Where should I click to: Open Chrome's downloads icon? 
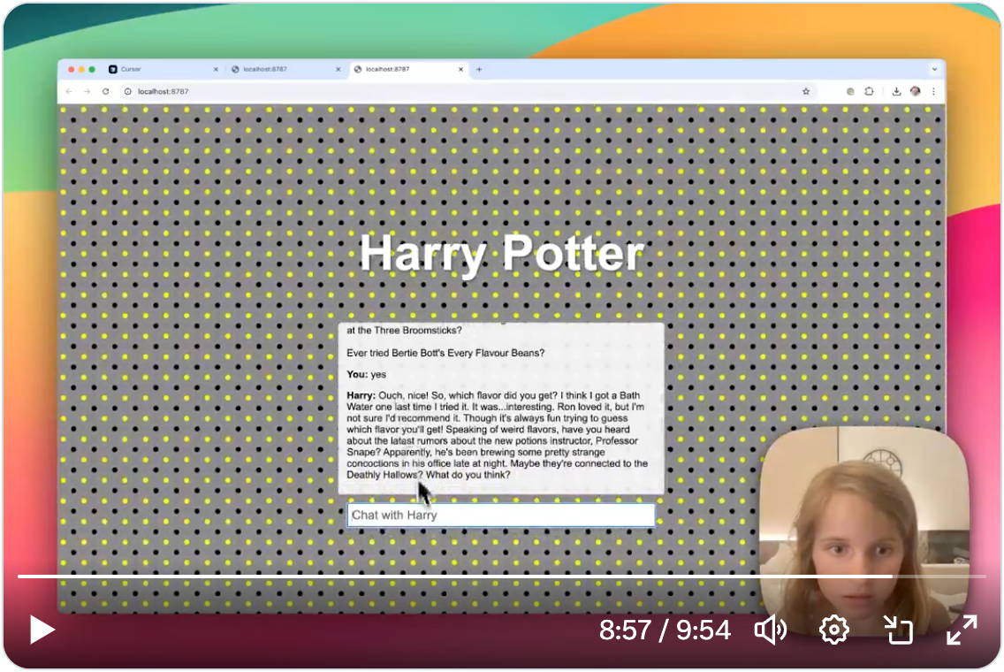[895, 91]
